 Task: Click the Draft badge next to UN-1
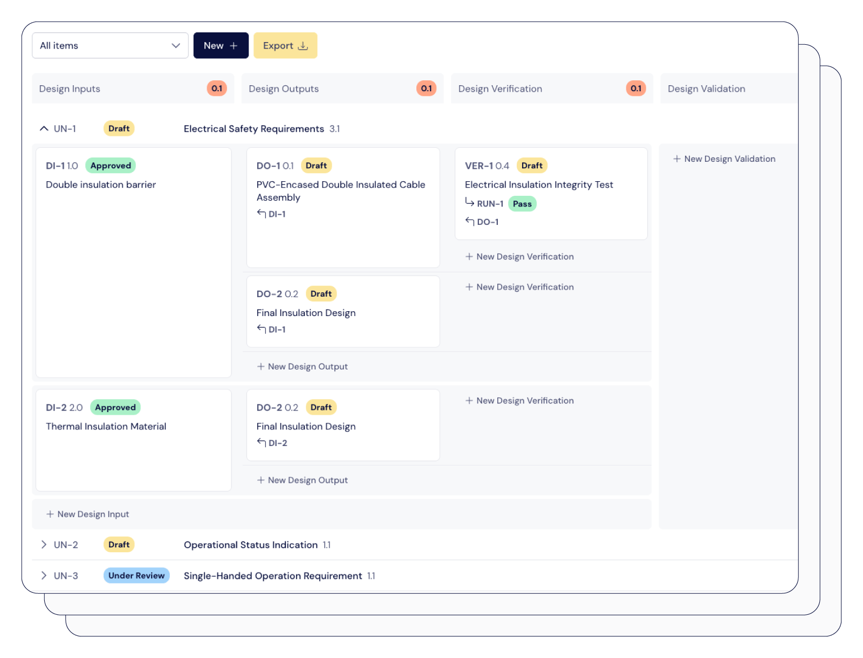(118, 128)
